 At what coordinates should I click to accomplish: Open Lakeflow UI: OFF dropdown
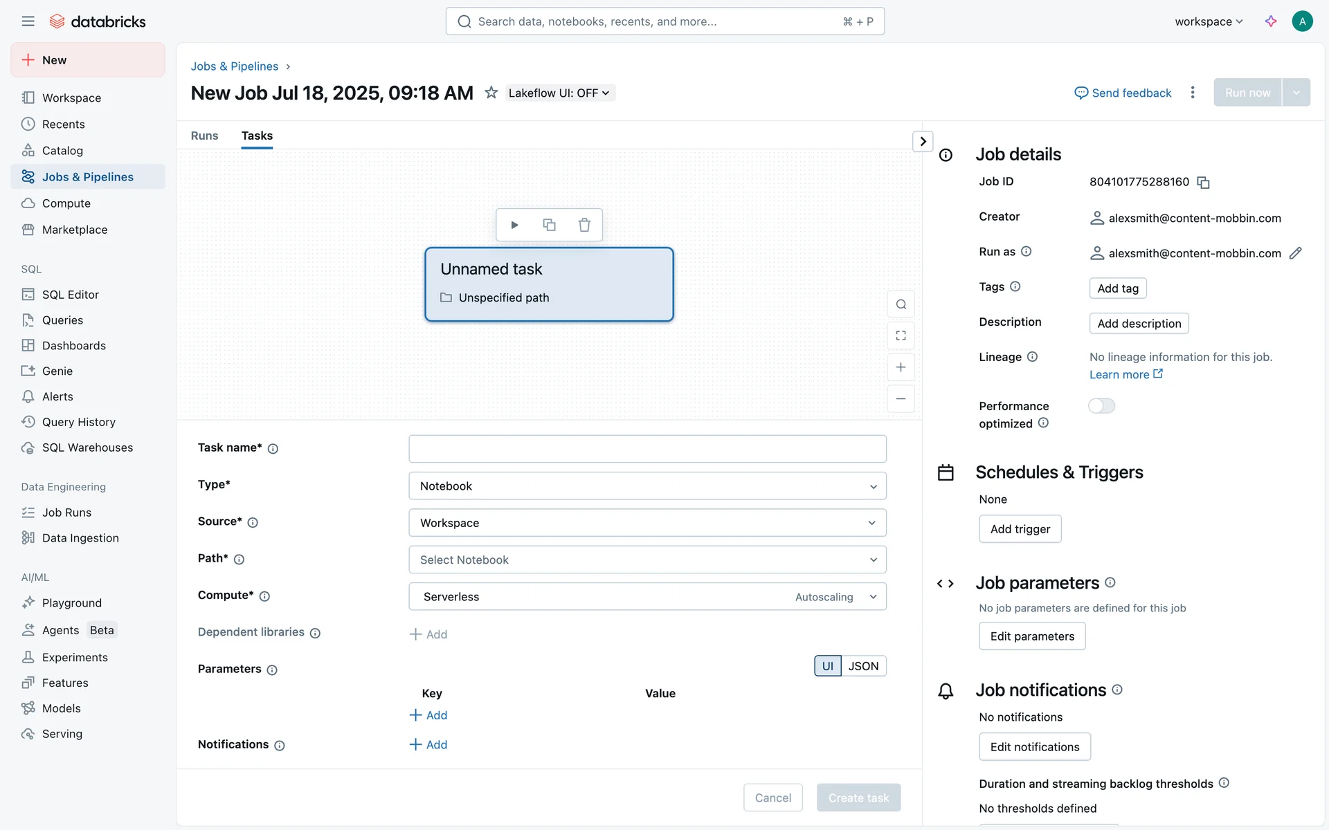point(559,93)
